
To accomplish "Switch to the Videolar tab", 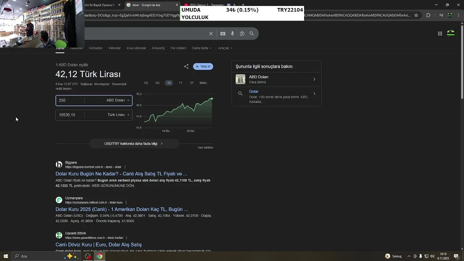I will (x=115, y=48).
